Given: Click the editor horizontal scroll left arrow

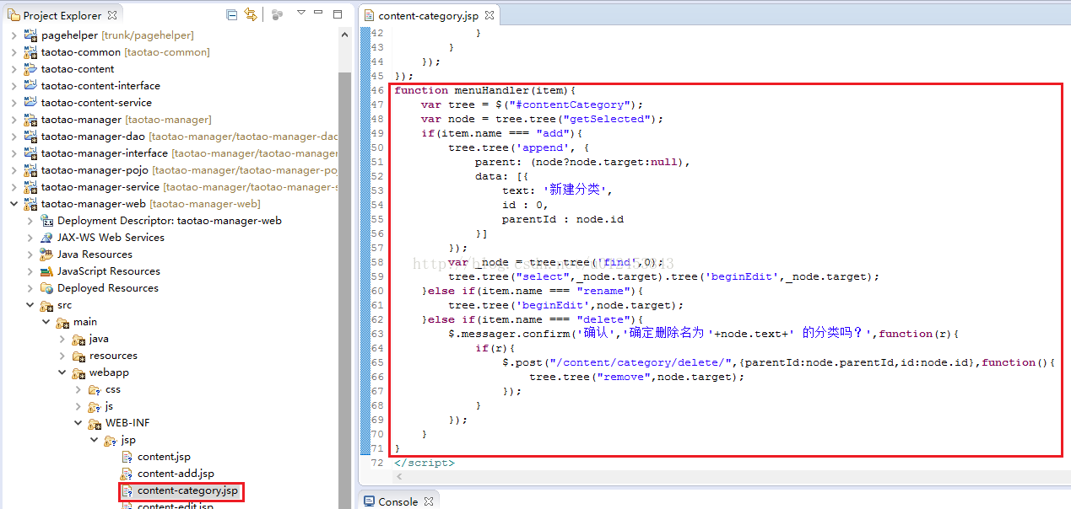Looking at the screenshot, I should pos(401,476).
